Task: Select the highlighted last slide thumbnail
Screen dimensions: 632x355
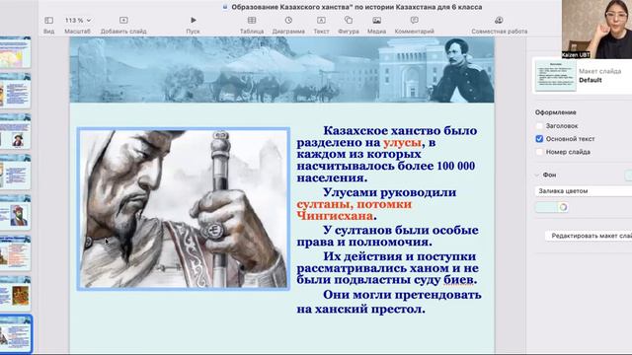Action: tap(15, 334)
